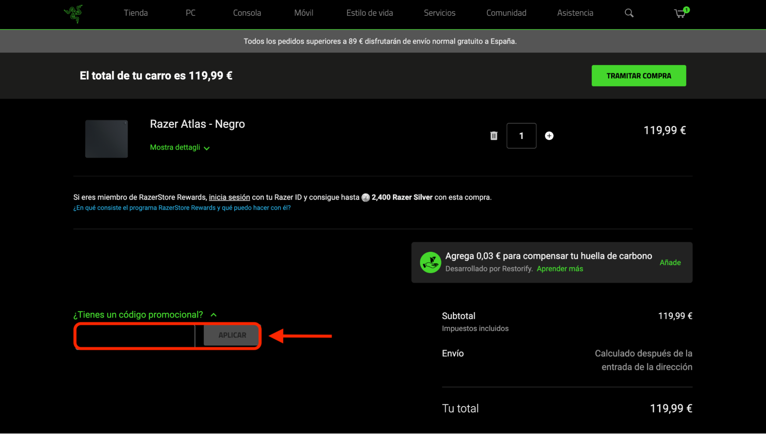Open the Comunidad menu
This screenshot has height=434, width=766.
click(506, 13)
